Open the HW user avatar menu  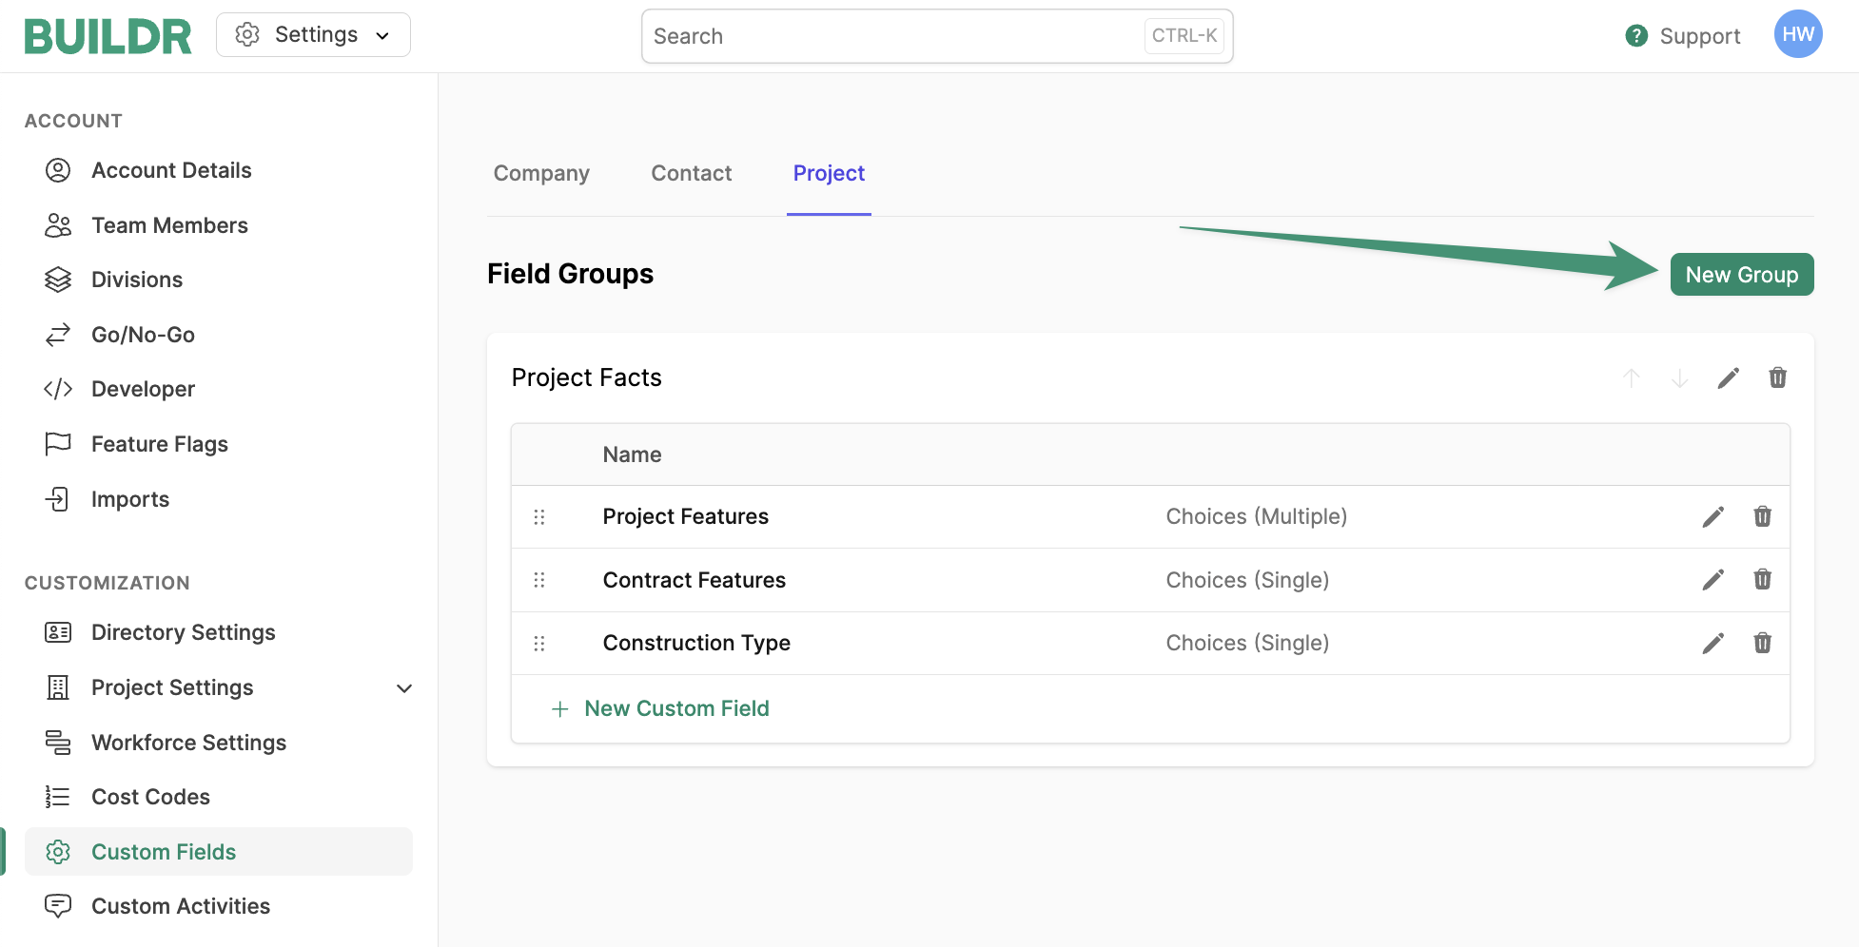(1797, 35)
